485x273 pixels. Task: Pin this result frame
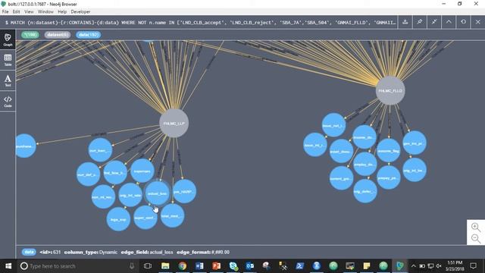(x=419, y=22)
